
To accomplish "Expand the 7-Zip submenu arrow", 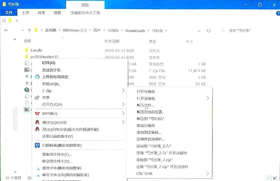I will [123, 90].
